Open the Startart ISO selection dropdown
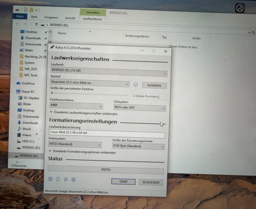The width and height of the screenshot is (256, 209). [90, 83]
